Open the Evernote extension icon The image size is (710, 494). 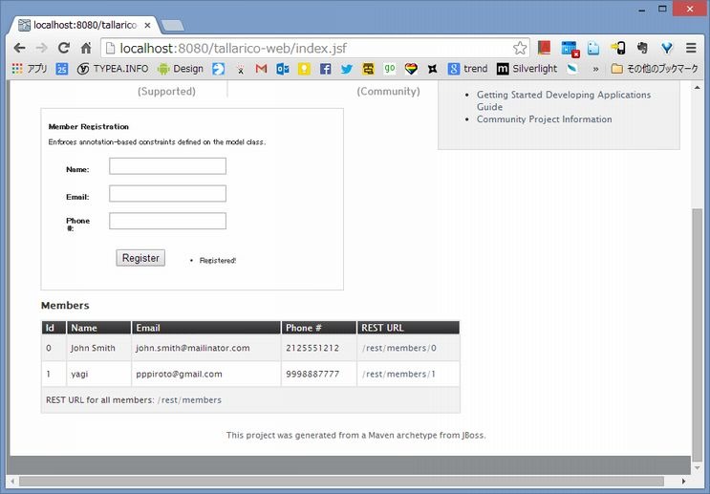[642, 48]
